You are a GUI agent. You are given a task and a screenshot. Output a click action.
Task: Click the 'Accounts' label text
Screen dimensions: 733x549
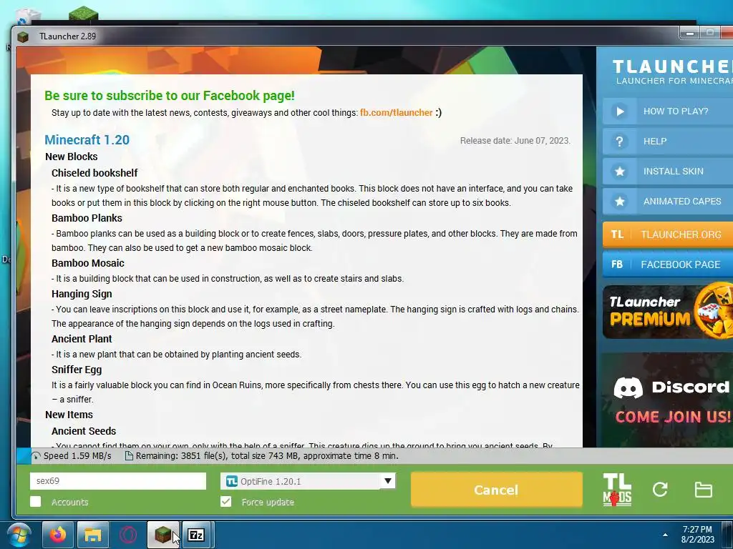coord(69,502)
